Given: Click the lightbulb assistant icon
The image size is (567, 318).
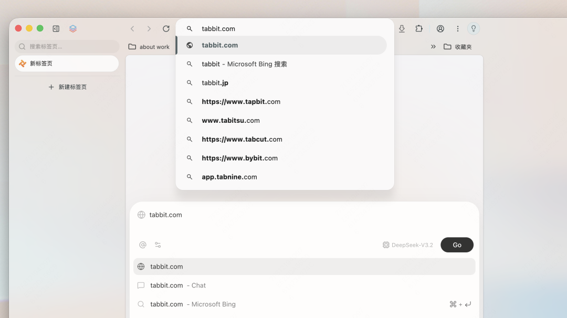Looking at the screenshot, I should point(474,28).
